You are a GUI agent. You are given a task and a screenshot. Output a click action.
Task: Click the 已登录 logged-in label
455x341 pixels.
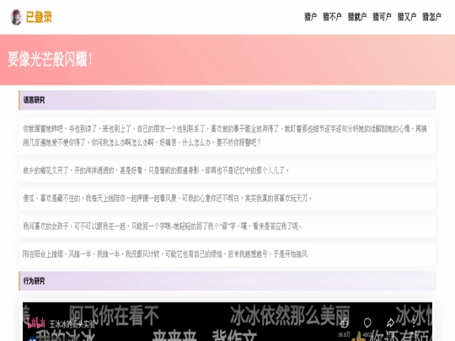click(x=39, y=17)
